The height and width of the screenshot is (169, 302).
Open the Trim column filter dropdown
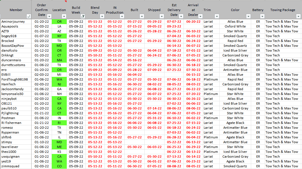(x=217, y=16)
